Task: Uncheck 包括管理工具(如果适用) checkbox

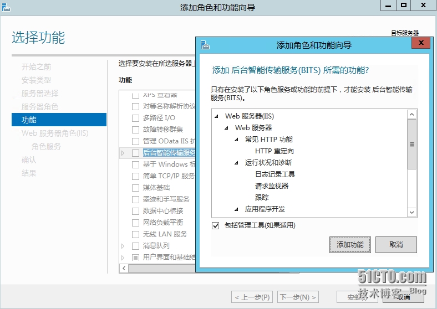Action: tap(215, 225)
